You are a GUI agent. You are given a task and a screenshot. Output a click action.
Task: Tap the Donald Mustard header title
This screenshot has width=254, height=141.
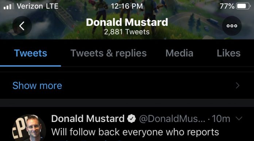pos(127,22)
